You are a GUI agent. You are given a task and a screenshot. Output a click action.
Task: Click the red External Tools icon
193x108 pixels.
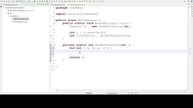click(47, 1)
